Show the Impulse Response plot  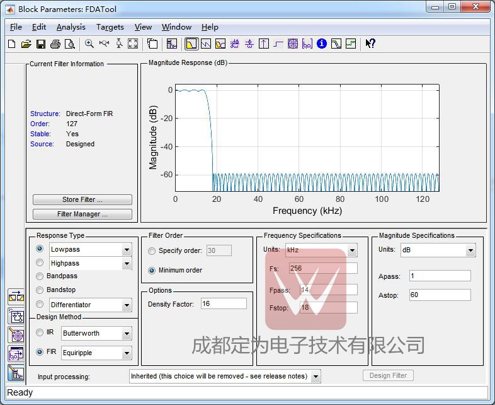(x=264, y=44)
